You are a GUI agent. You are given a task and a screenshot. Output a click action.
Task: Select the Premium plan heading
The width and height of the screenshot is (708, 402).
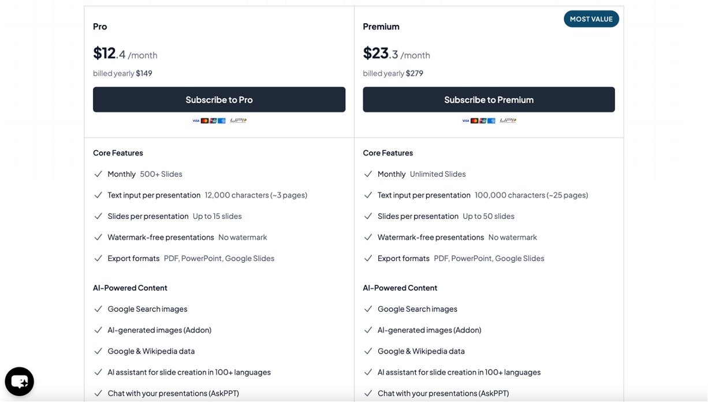[x=381, y=27]
